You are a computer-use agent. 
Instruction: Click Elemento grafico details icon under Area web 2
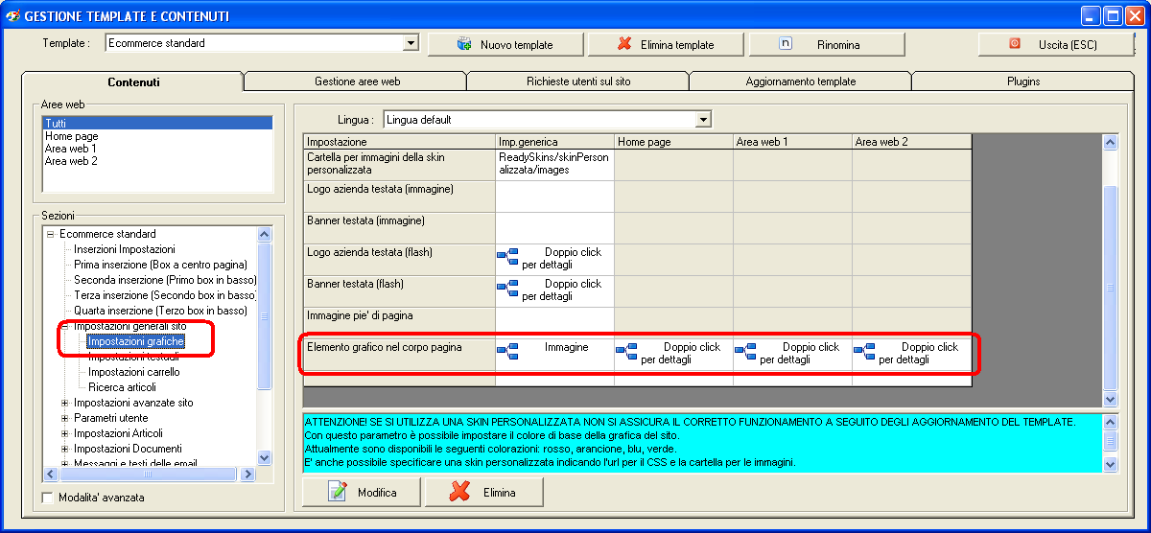(x=864, y=350)
